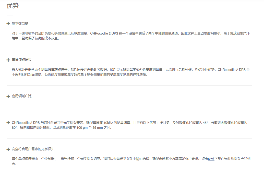This screenshot has width=264, height=173.
Task: Expand the 应用领域广泛 section title
Action: (x=22, y=96)
